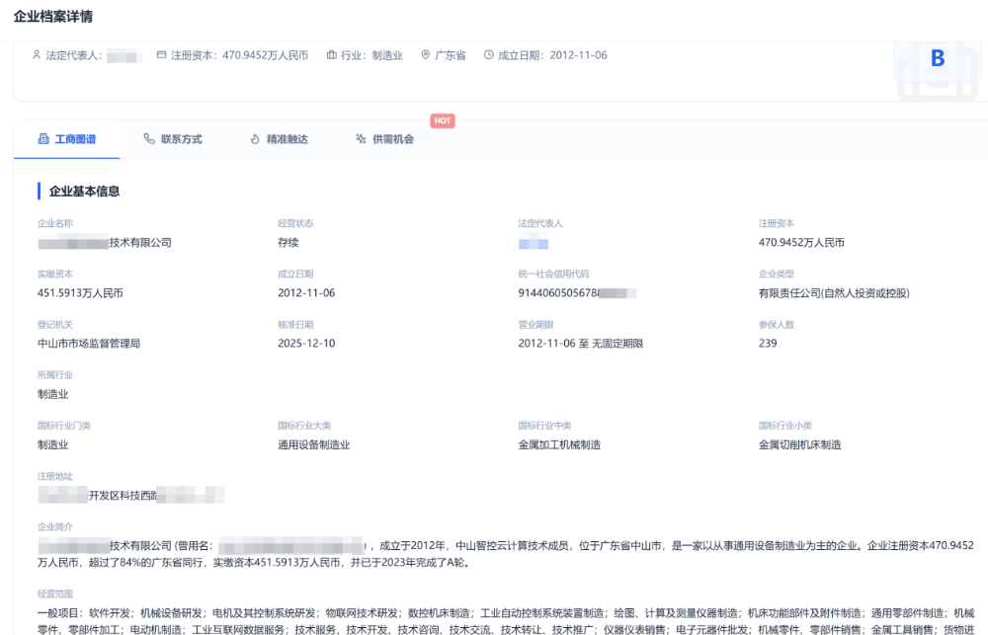Click the 企业档案详情 page title
The height and width of the screenshot is (635, 988).
tap(53, 17)
